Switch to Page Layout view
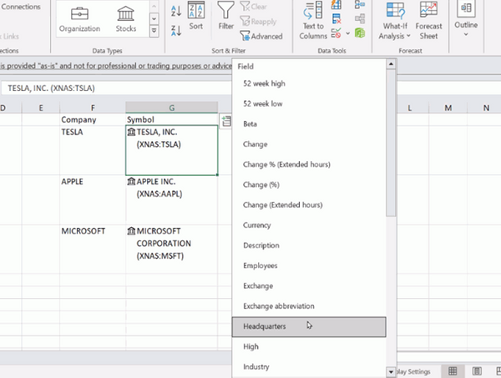 (x=477, y=371)
